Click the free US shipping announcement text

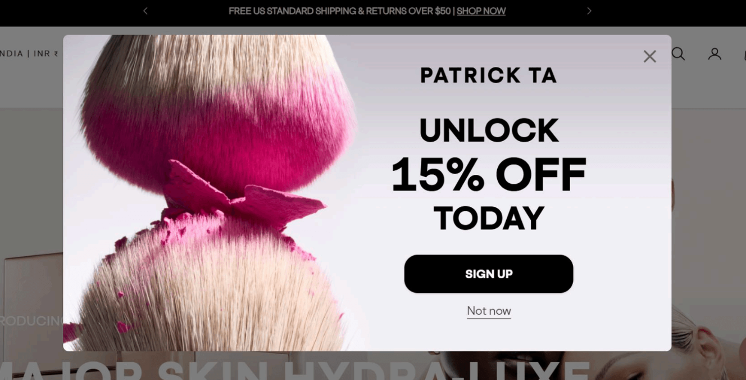tap(340, 11)
